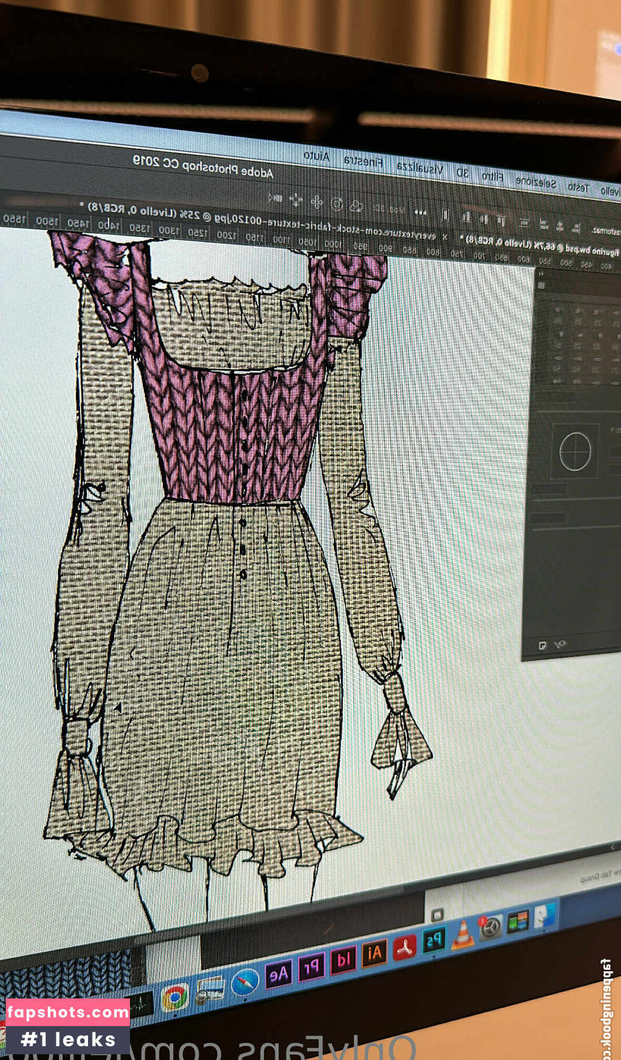Open After Effects from the dock
Viewport: 621px width, 1060px height.
pyautogui.click(x=278, y=974)
